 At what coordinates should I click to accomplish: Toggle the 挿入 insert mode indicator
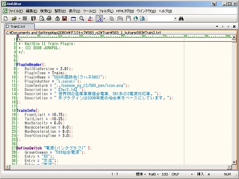coord(201,174)
